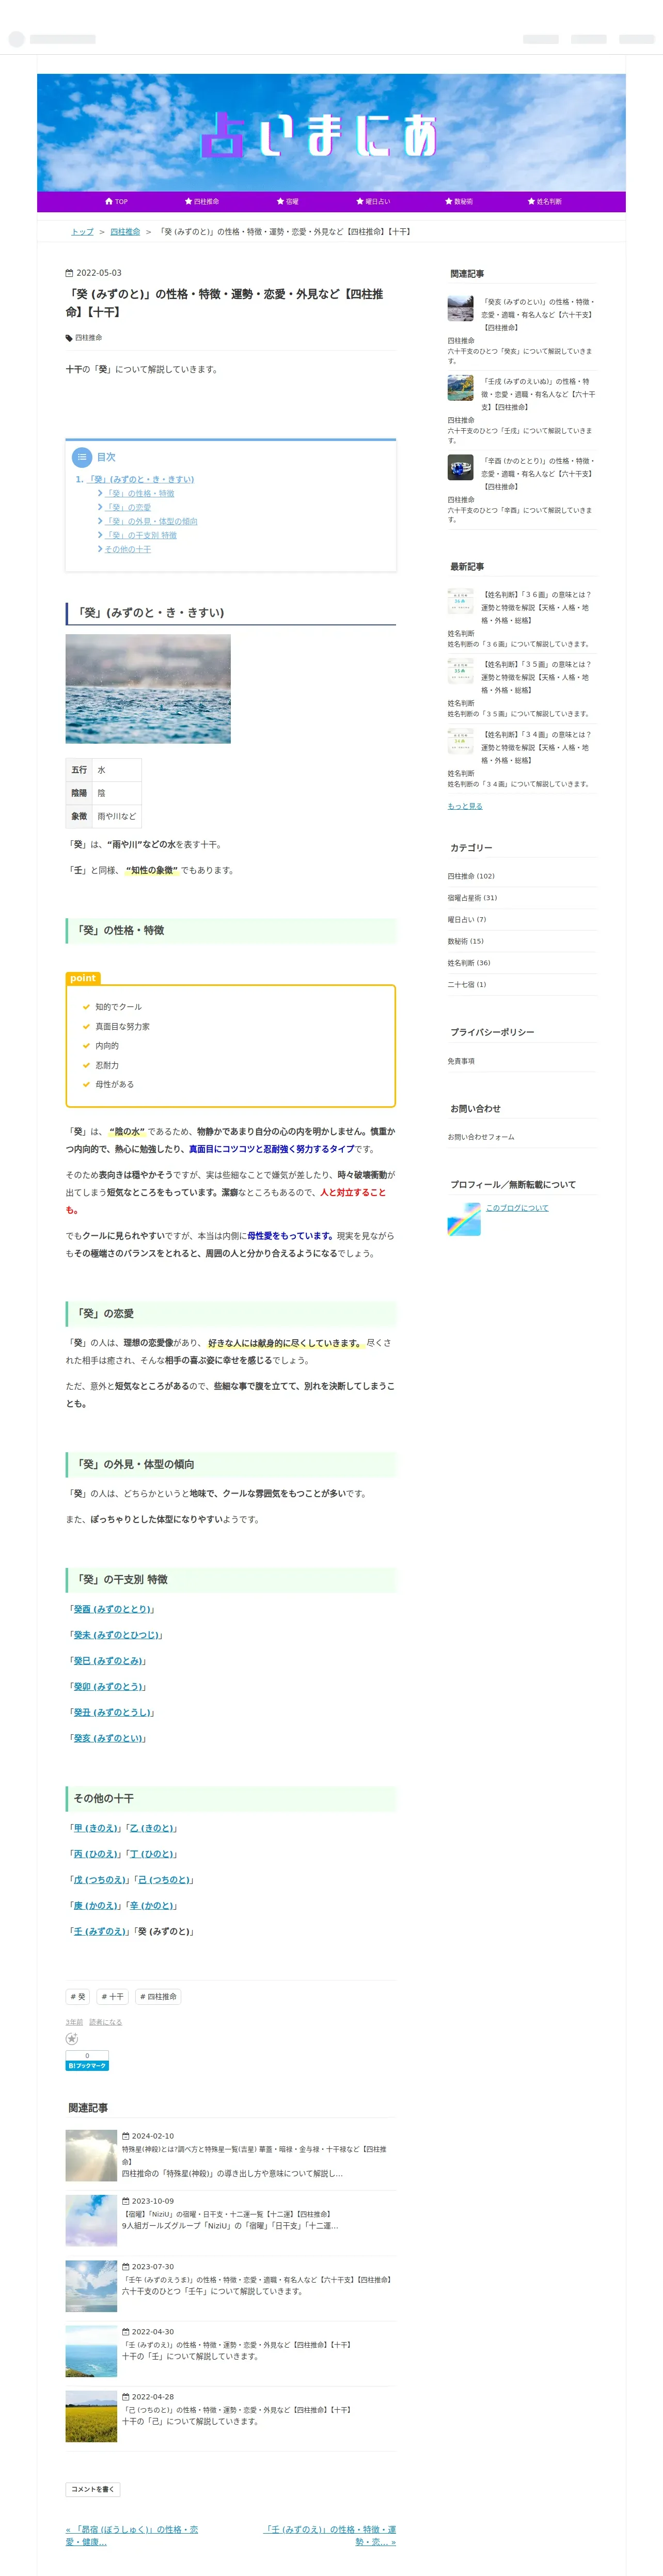Open category 曜日占い (7)
663x2576 pixels.
coord(467,920)
